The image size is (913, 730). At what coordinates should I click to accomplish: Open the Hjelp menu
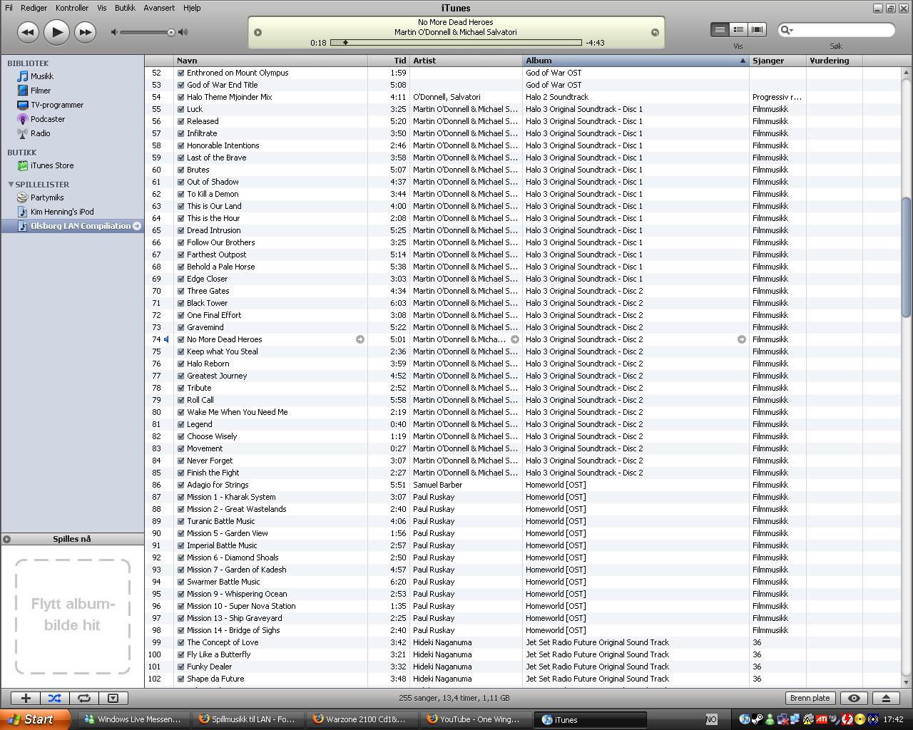(192, 8)
